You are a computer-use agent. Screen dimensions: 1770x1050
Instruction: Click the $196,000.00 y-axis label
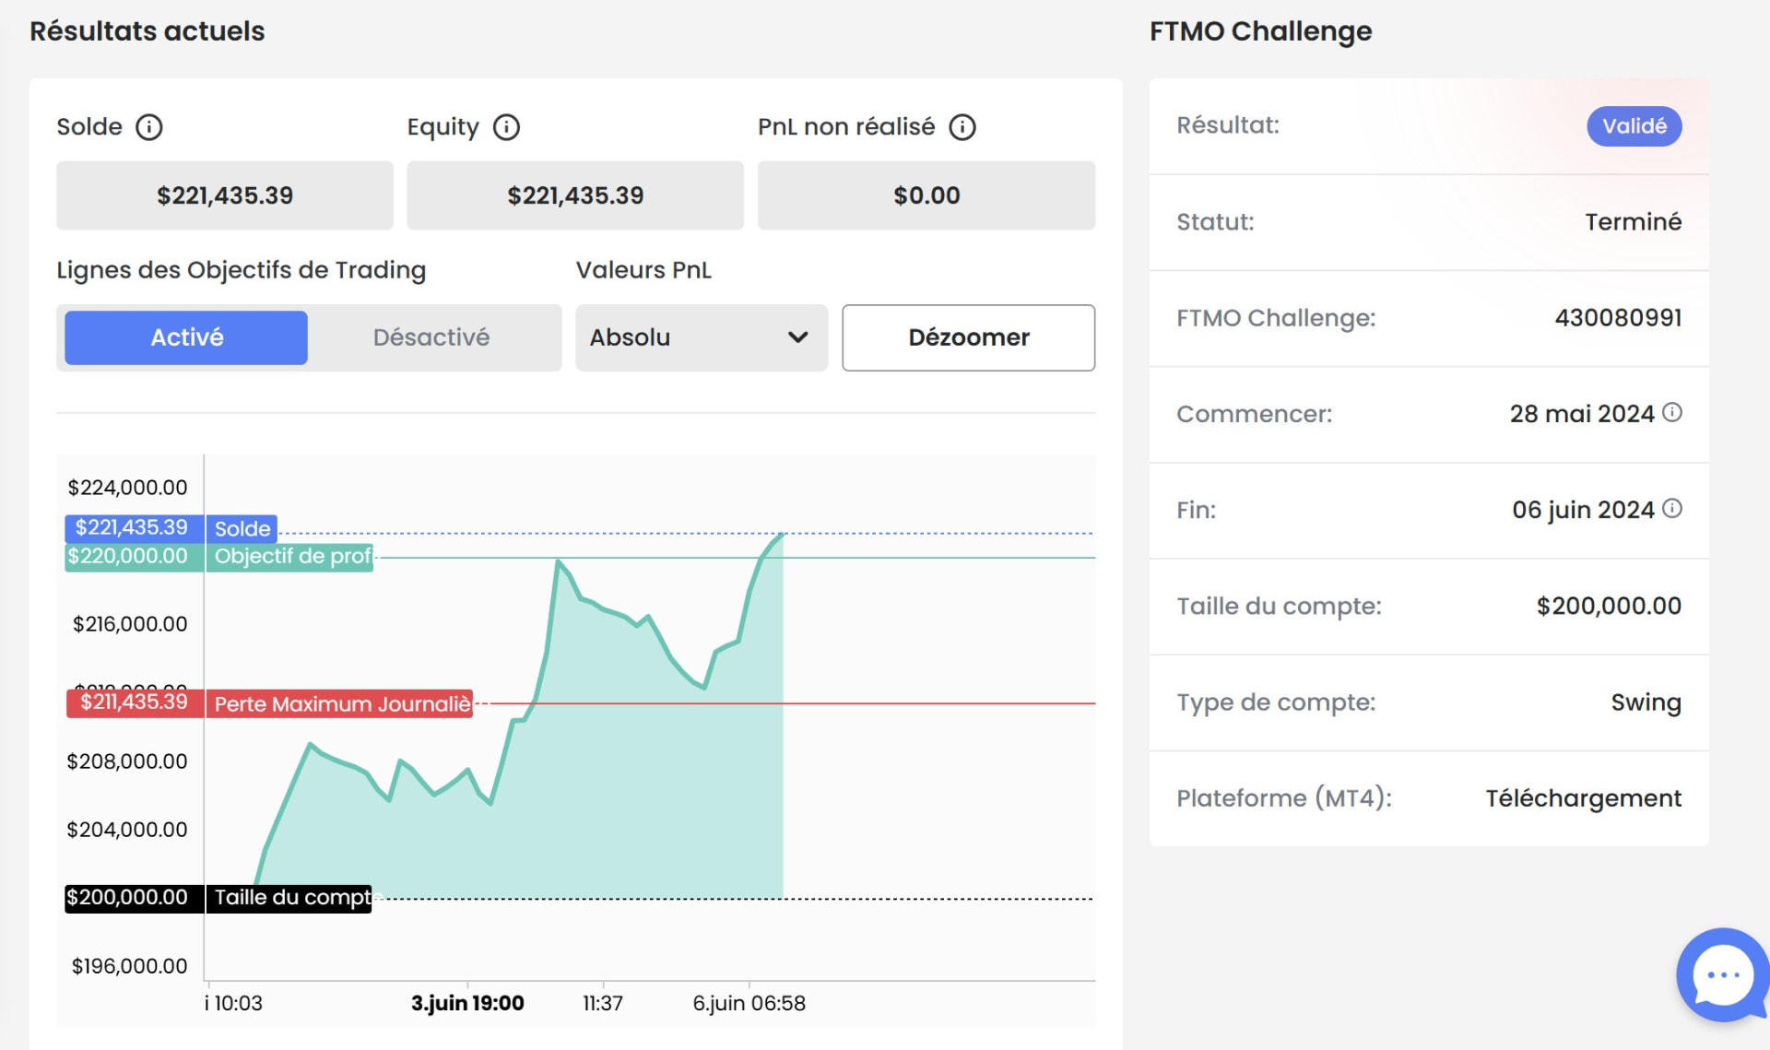129,966
